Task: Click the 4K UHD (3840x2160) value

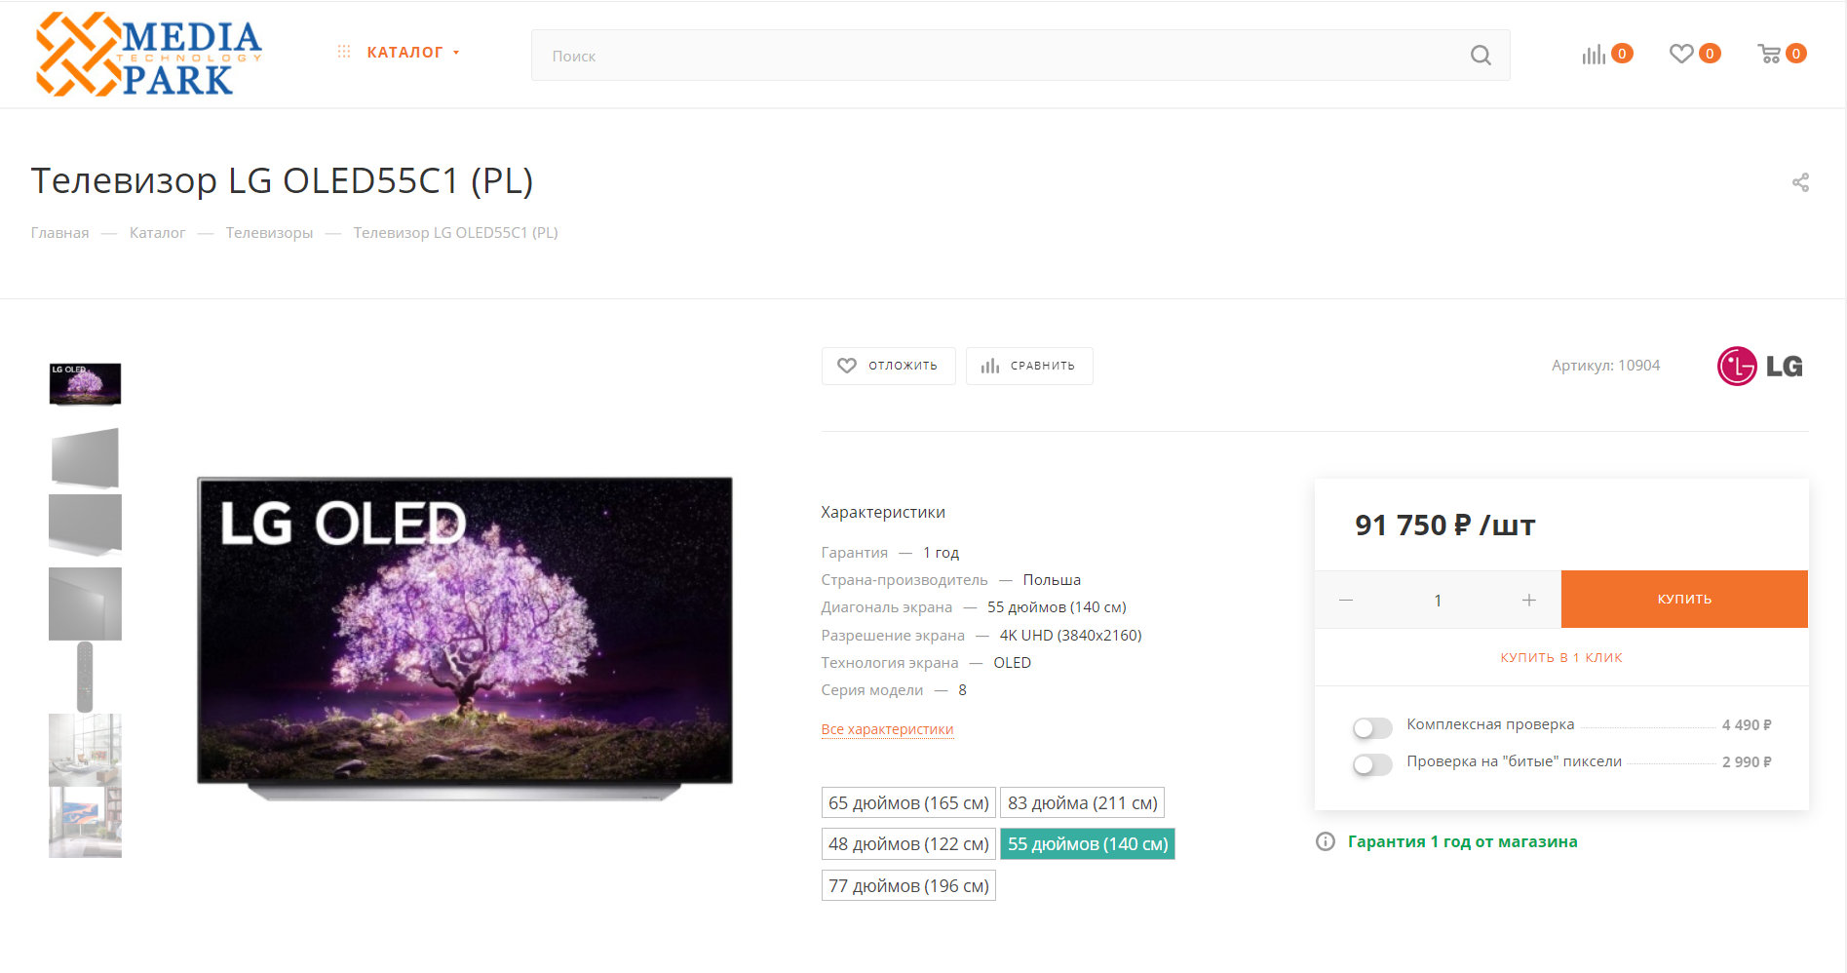Action: pyautogui.click(x=1070, y=636)
